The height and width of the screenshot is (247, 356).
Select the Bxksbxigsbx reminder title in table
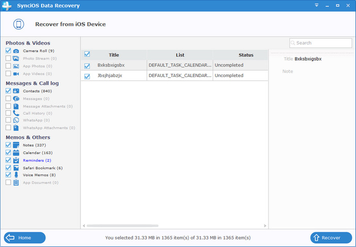coord(111,65)
